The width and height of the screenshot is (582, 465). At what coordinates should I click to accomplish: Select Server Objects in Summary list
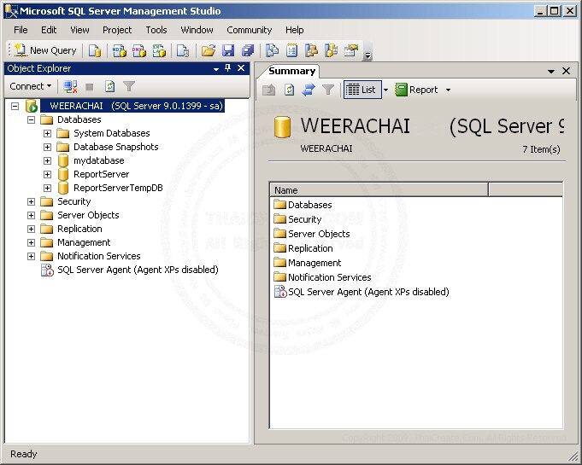tap(312, 234)
